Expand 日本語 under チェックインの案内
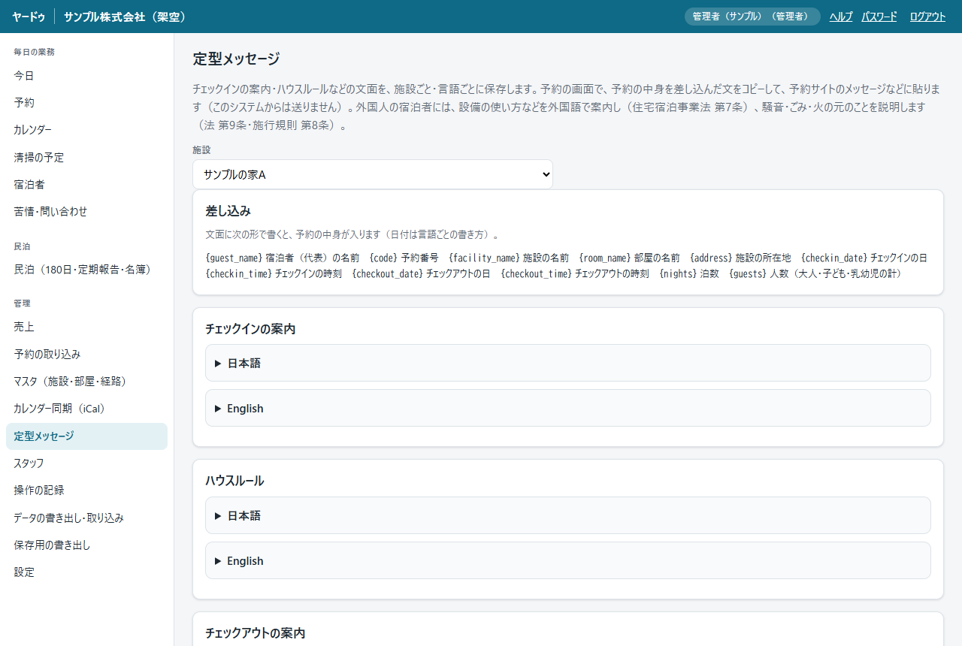Screen dimensions: 962x646 pos(568,363)
